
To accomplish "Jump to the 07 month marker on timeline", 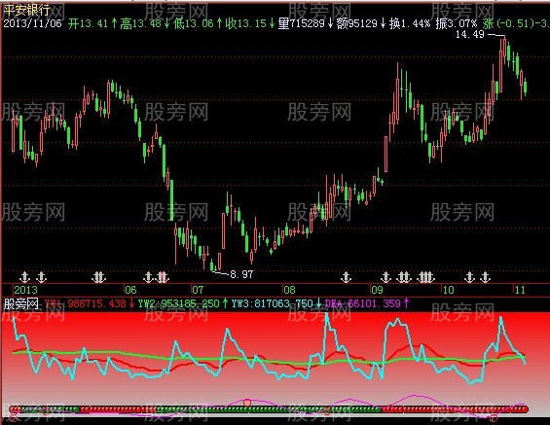I will coord(198,290).
